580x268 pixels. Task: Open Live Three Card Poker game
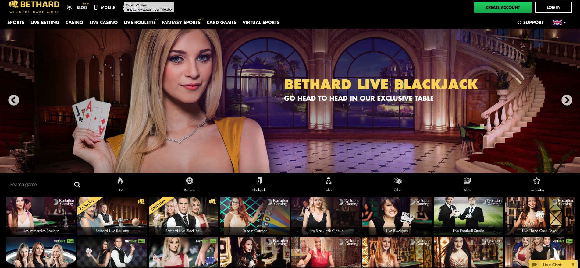(540, 216)
